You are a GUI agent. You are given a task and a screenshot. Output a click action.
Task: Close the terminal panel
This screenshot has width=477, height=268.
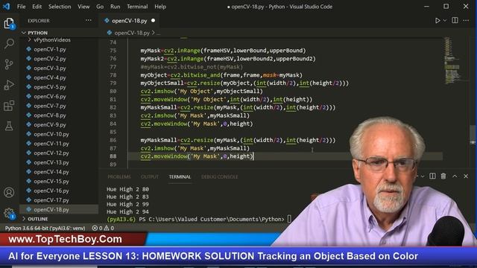(x=466, y=176)
